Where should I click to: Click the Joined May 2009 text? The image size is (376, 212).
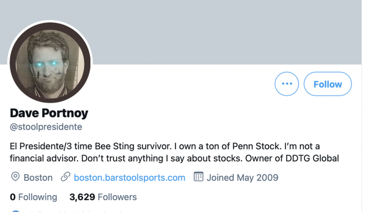click(243, 178)
